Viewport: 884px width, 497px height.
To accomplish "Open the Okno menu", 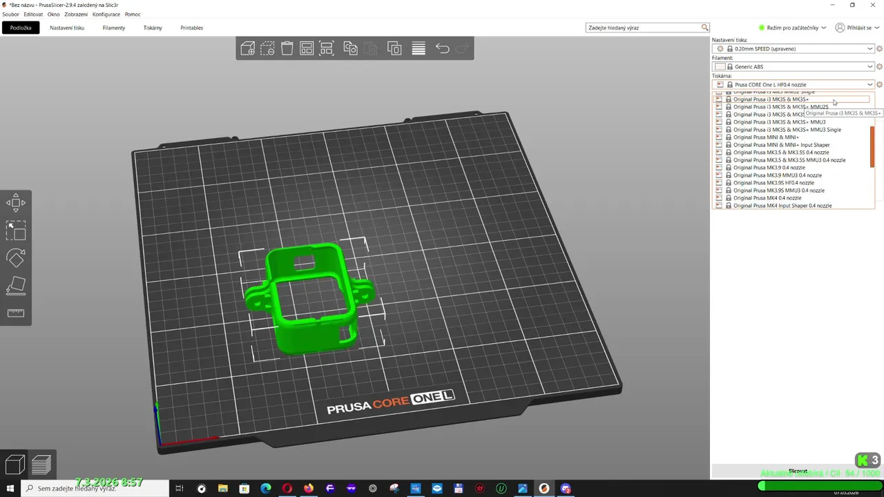I will point(53,14).
